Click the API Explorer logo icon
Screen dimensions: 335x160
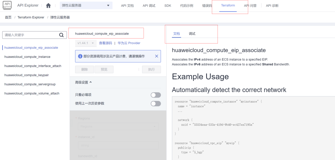[x=7, y=5]
